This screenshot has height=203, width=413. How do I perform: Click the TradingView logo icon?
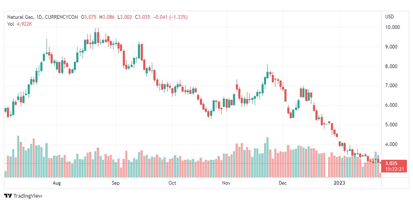click(x=8, y=196)
